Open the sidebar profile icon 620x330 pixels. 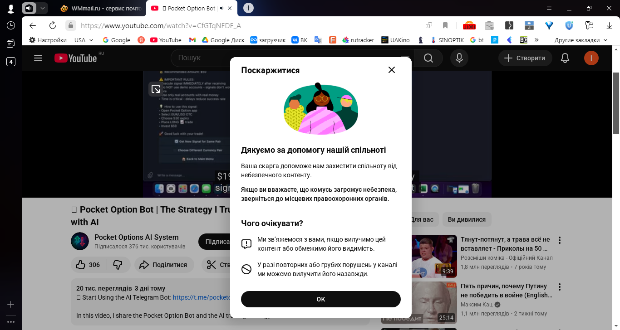[11, 8]
